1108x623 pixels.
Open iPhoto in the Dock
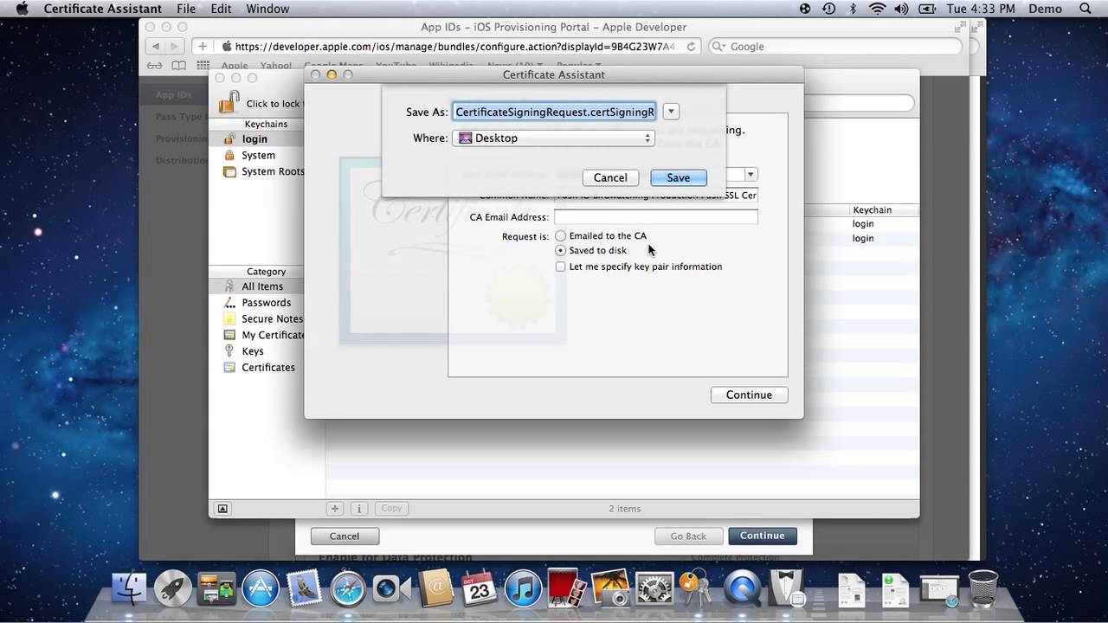pyautogui.click(x=610, y=589)
